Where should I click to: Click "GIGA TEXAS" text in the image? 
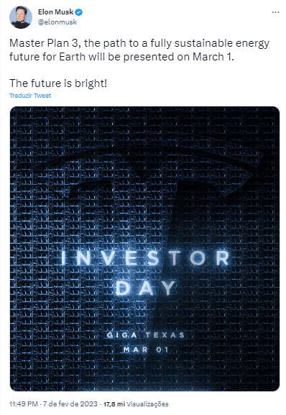click(x=146, y=335)
